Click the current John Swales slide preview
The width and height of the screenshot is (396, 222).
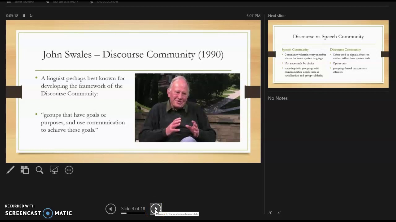click(x=133, y=91)
